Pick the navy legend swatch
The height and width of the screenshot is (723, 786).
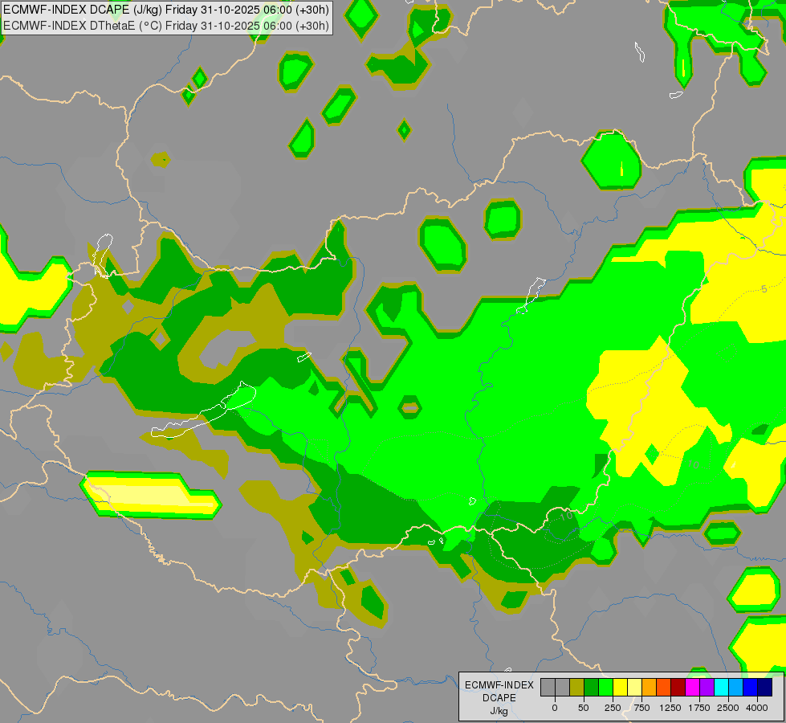tap(765, 688)
